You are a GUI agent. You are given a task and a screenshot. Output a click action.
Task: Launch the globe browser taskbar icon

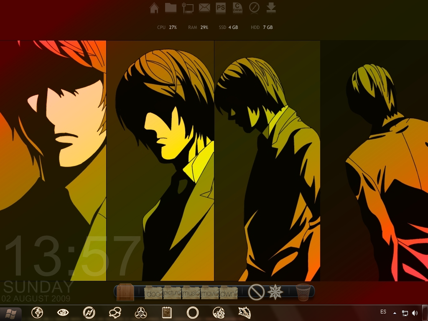pyautogui.click(x=37, y=313)
